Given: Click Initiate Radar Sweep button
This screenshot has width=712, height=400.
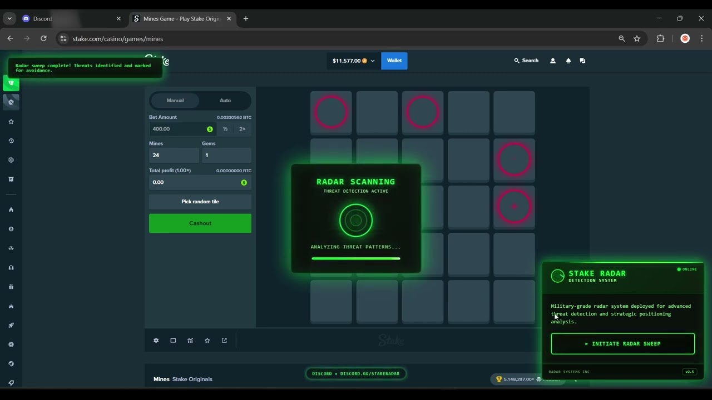Looking at the screenshot, I should 623,344.
